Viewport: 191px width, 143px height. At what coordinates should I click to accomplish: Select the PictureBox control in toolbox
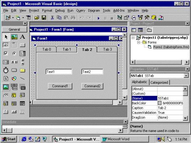point(14,37)
